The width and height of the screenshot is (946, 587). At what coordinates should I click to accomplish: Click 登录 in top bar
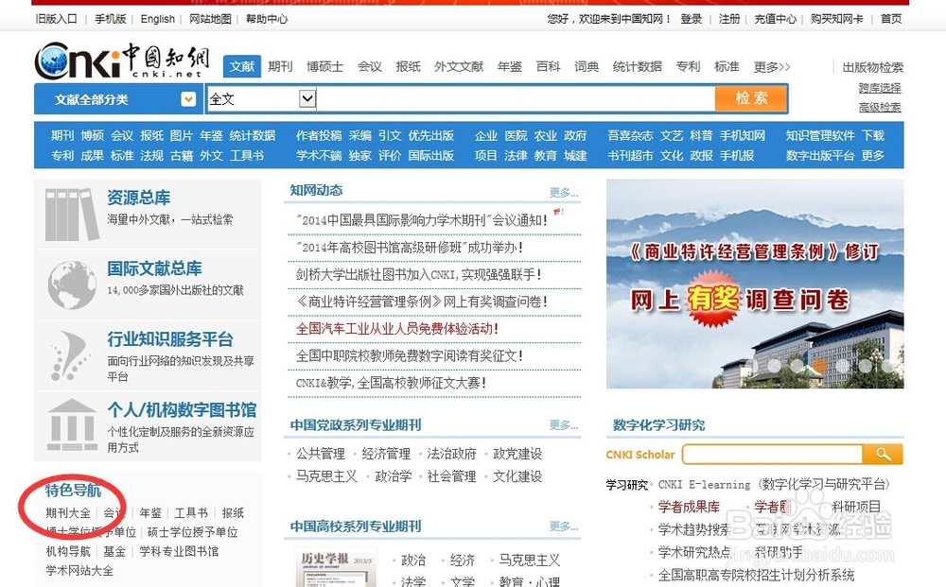[x=691, y=19]
